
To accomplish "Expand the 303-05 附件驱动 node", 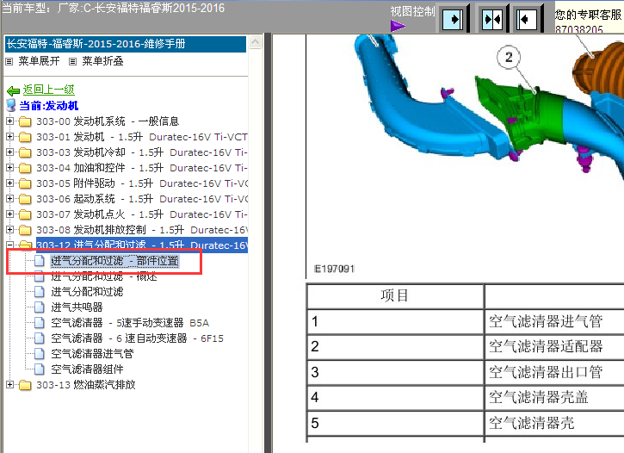I will (x=10, y=183).
